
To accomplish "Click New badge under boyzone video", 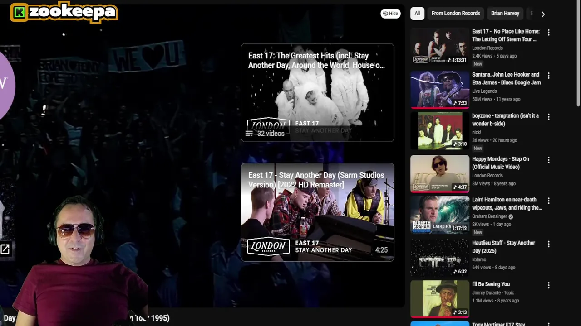I will pyautogui.click(x=478, y=149).
